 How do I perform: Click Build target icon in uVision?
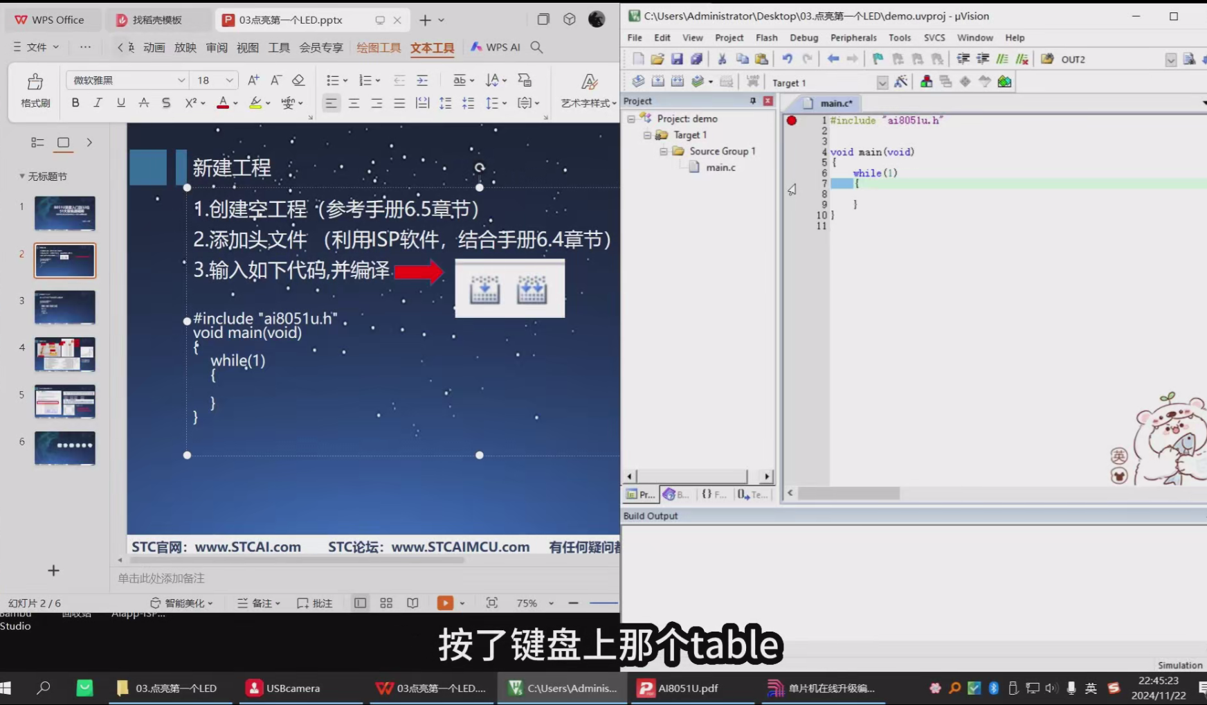pos(657,82)
